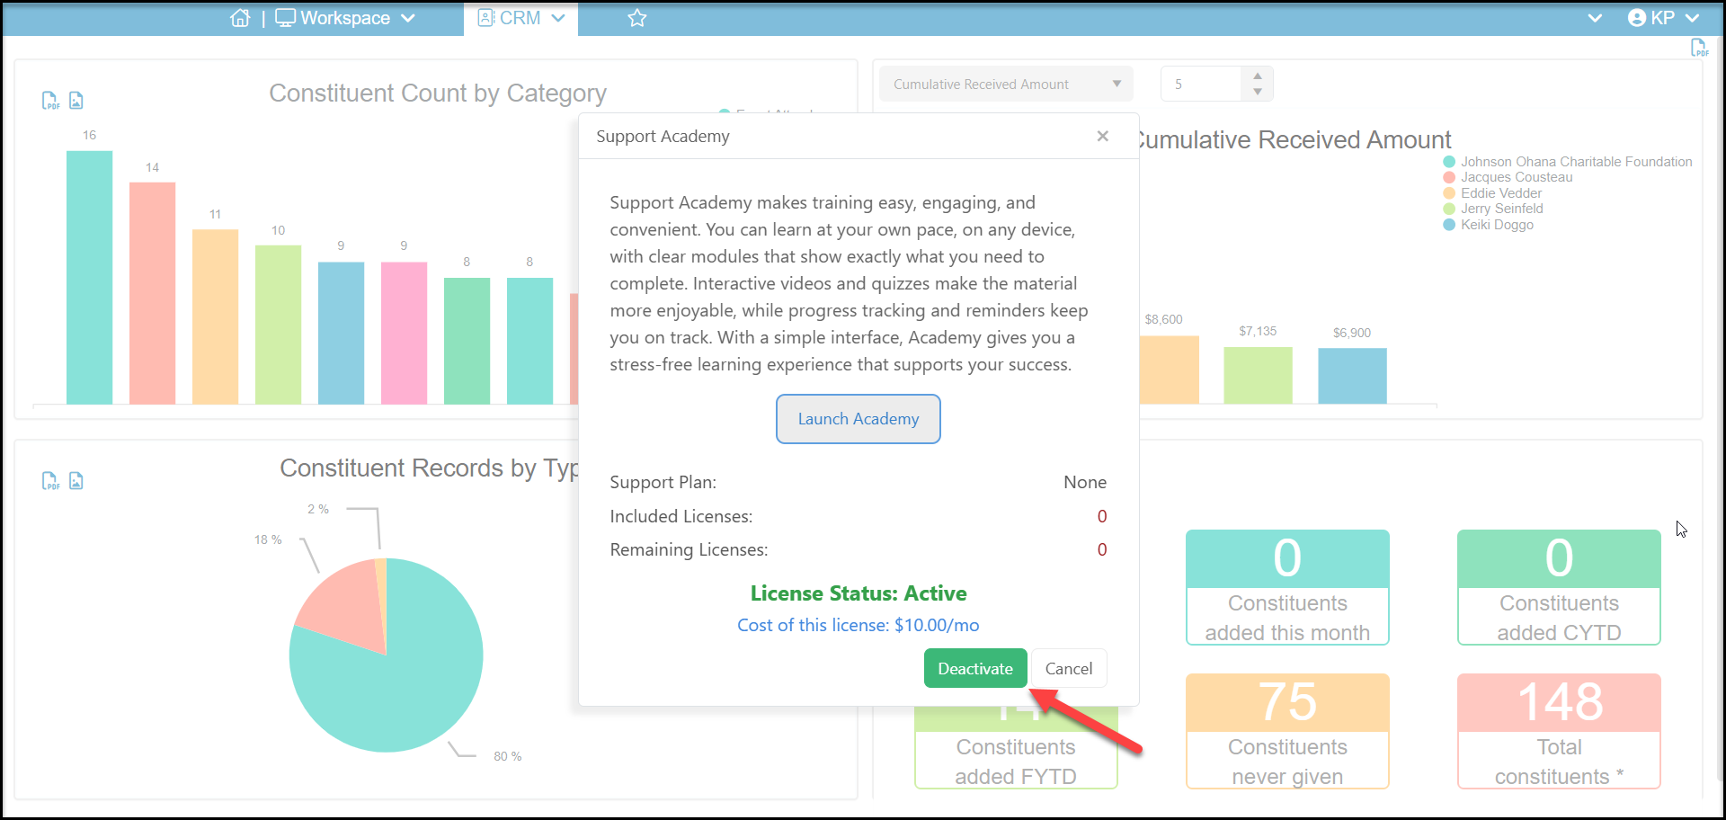Export Constituent Count by Category as PDF
The image size is (1726, 820).
click(x=50, y=101)
